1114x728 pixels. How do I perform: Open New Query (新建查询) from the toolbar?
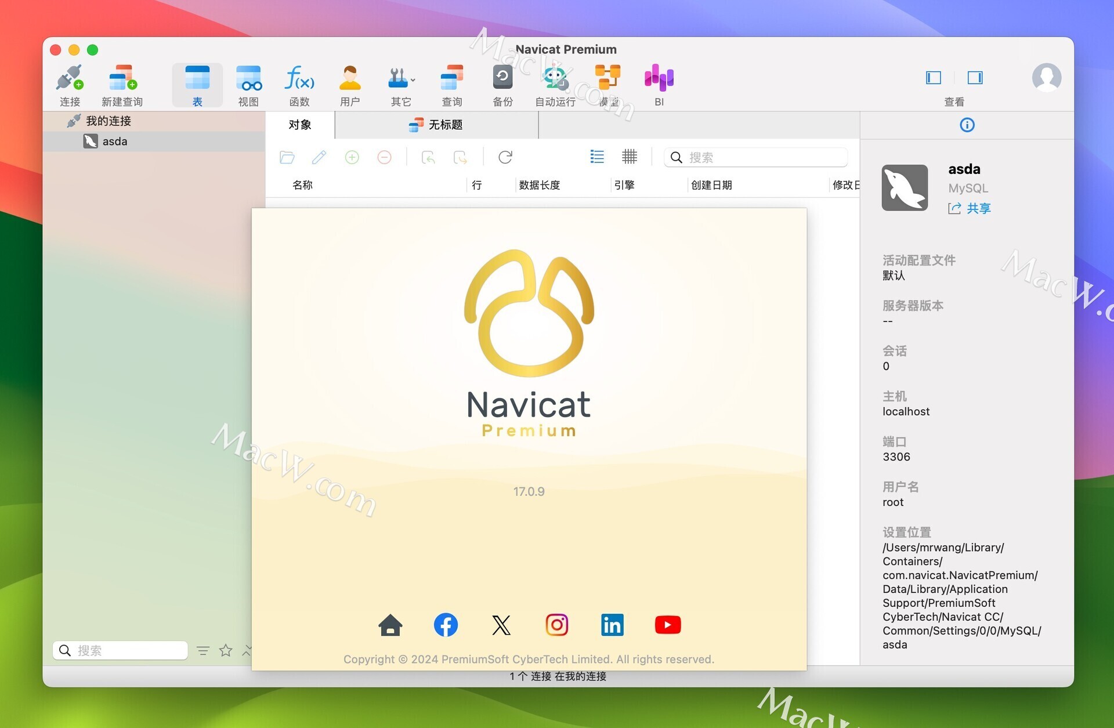point(122,85)
